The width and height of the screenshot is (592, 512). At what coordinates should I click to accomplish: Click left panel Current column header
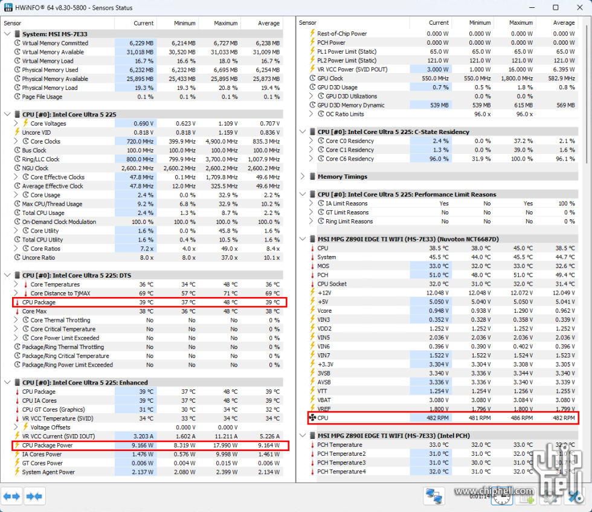pos(135,23)
